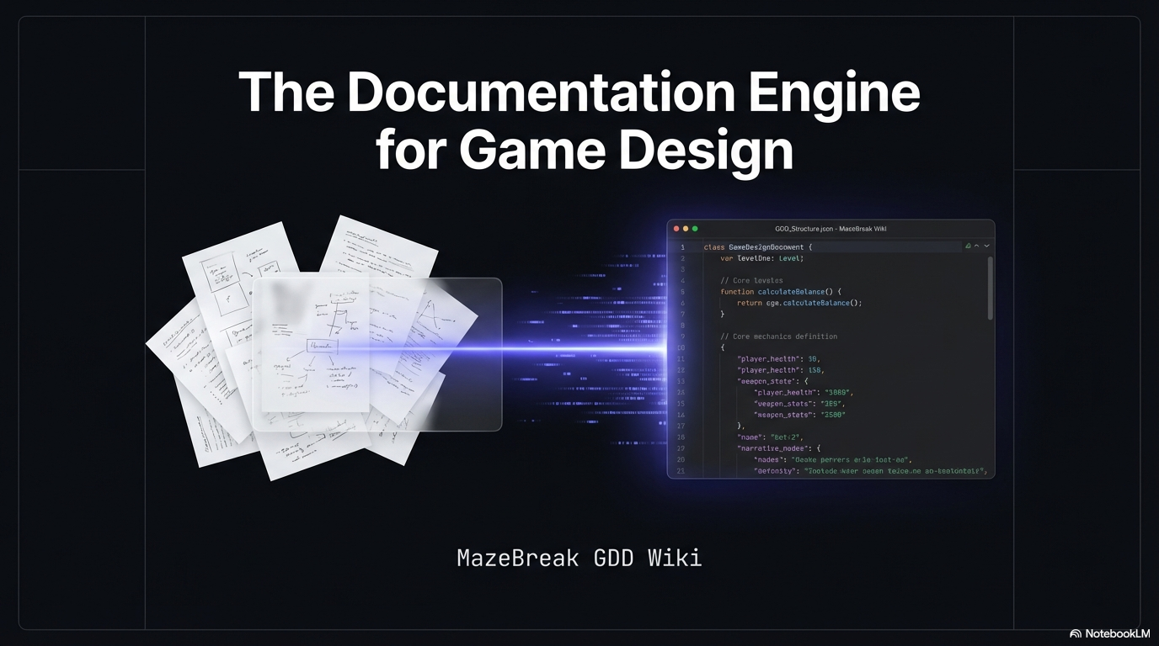
Task: Expand line 1 with the upward chevron
Action: [976, 246]
